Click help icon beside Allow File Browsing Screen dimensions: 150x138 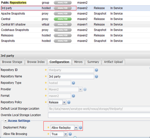(70, 134)
